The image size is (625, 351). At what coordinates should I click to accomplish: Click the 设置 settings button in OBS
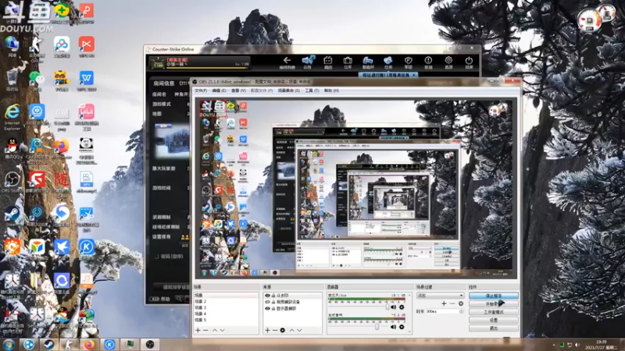click(494, 320)
